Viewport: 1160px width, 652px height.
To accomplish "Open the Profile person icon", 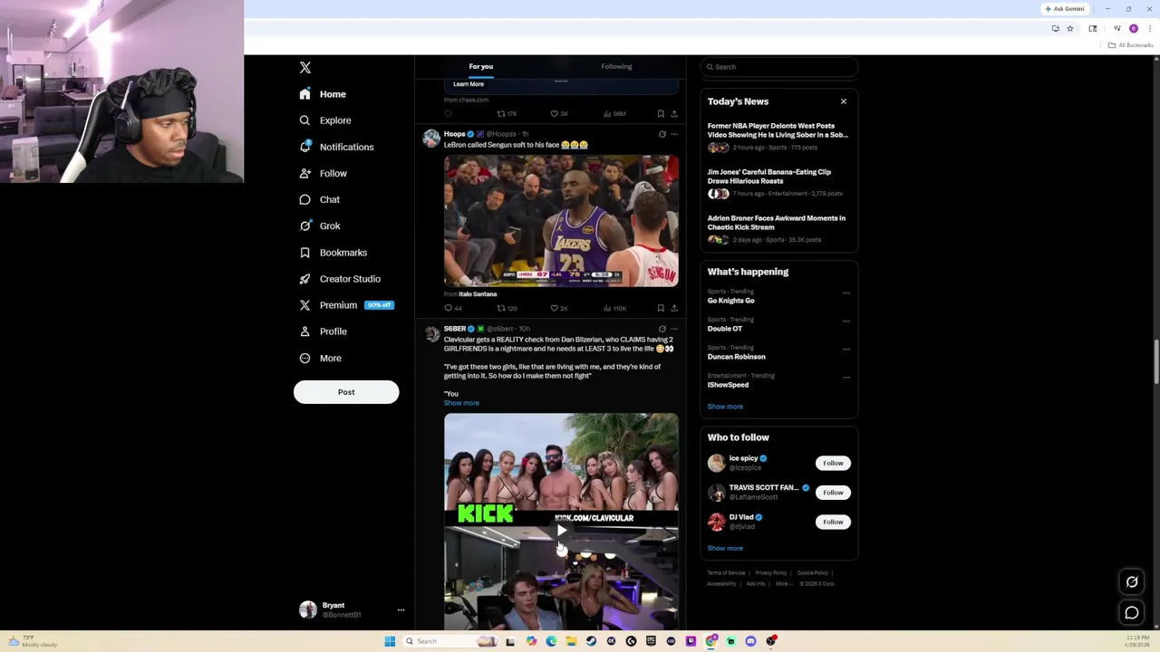I will point(305,331).
